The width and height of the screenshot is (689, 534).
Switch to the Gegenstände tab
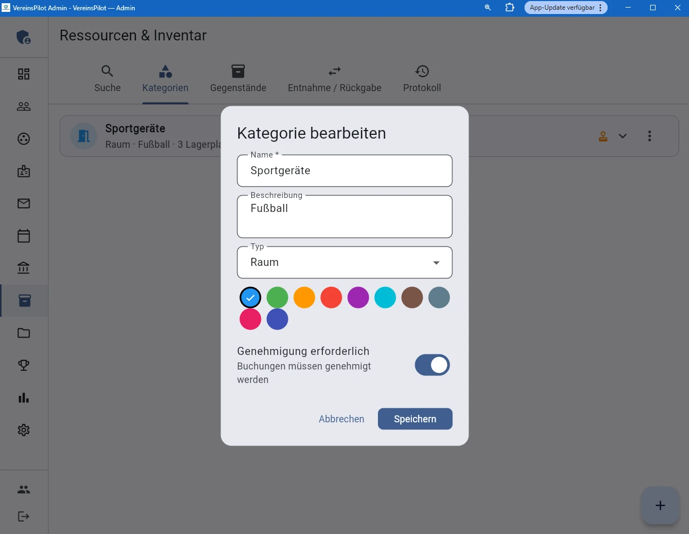[238, 79]
